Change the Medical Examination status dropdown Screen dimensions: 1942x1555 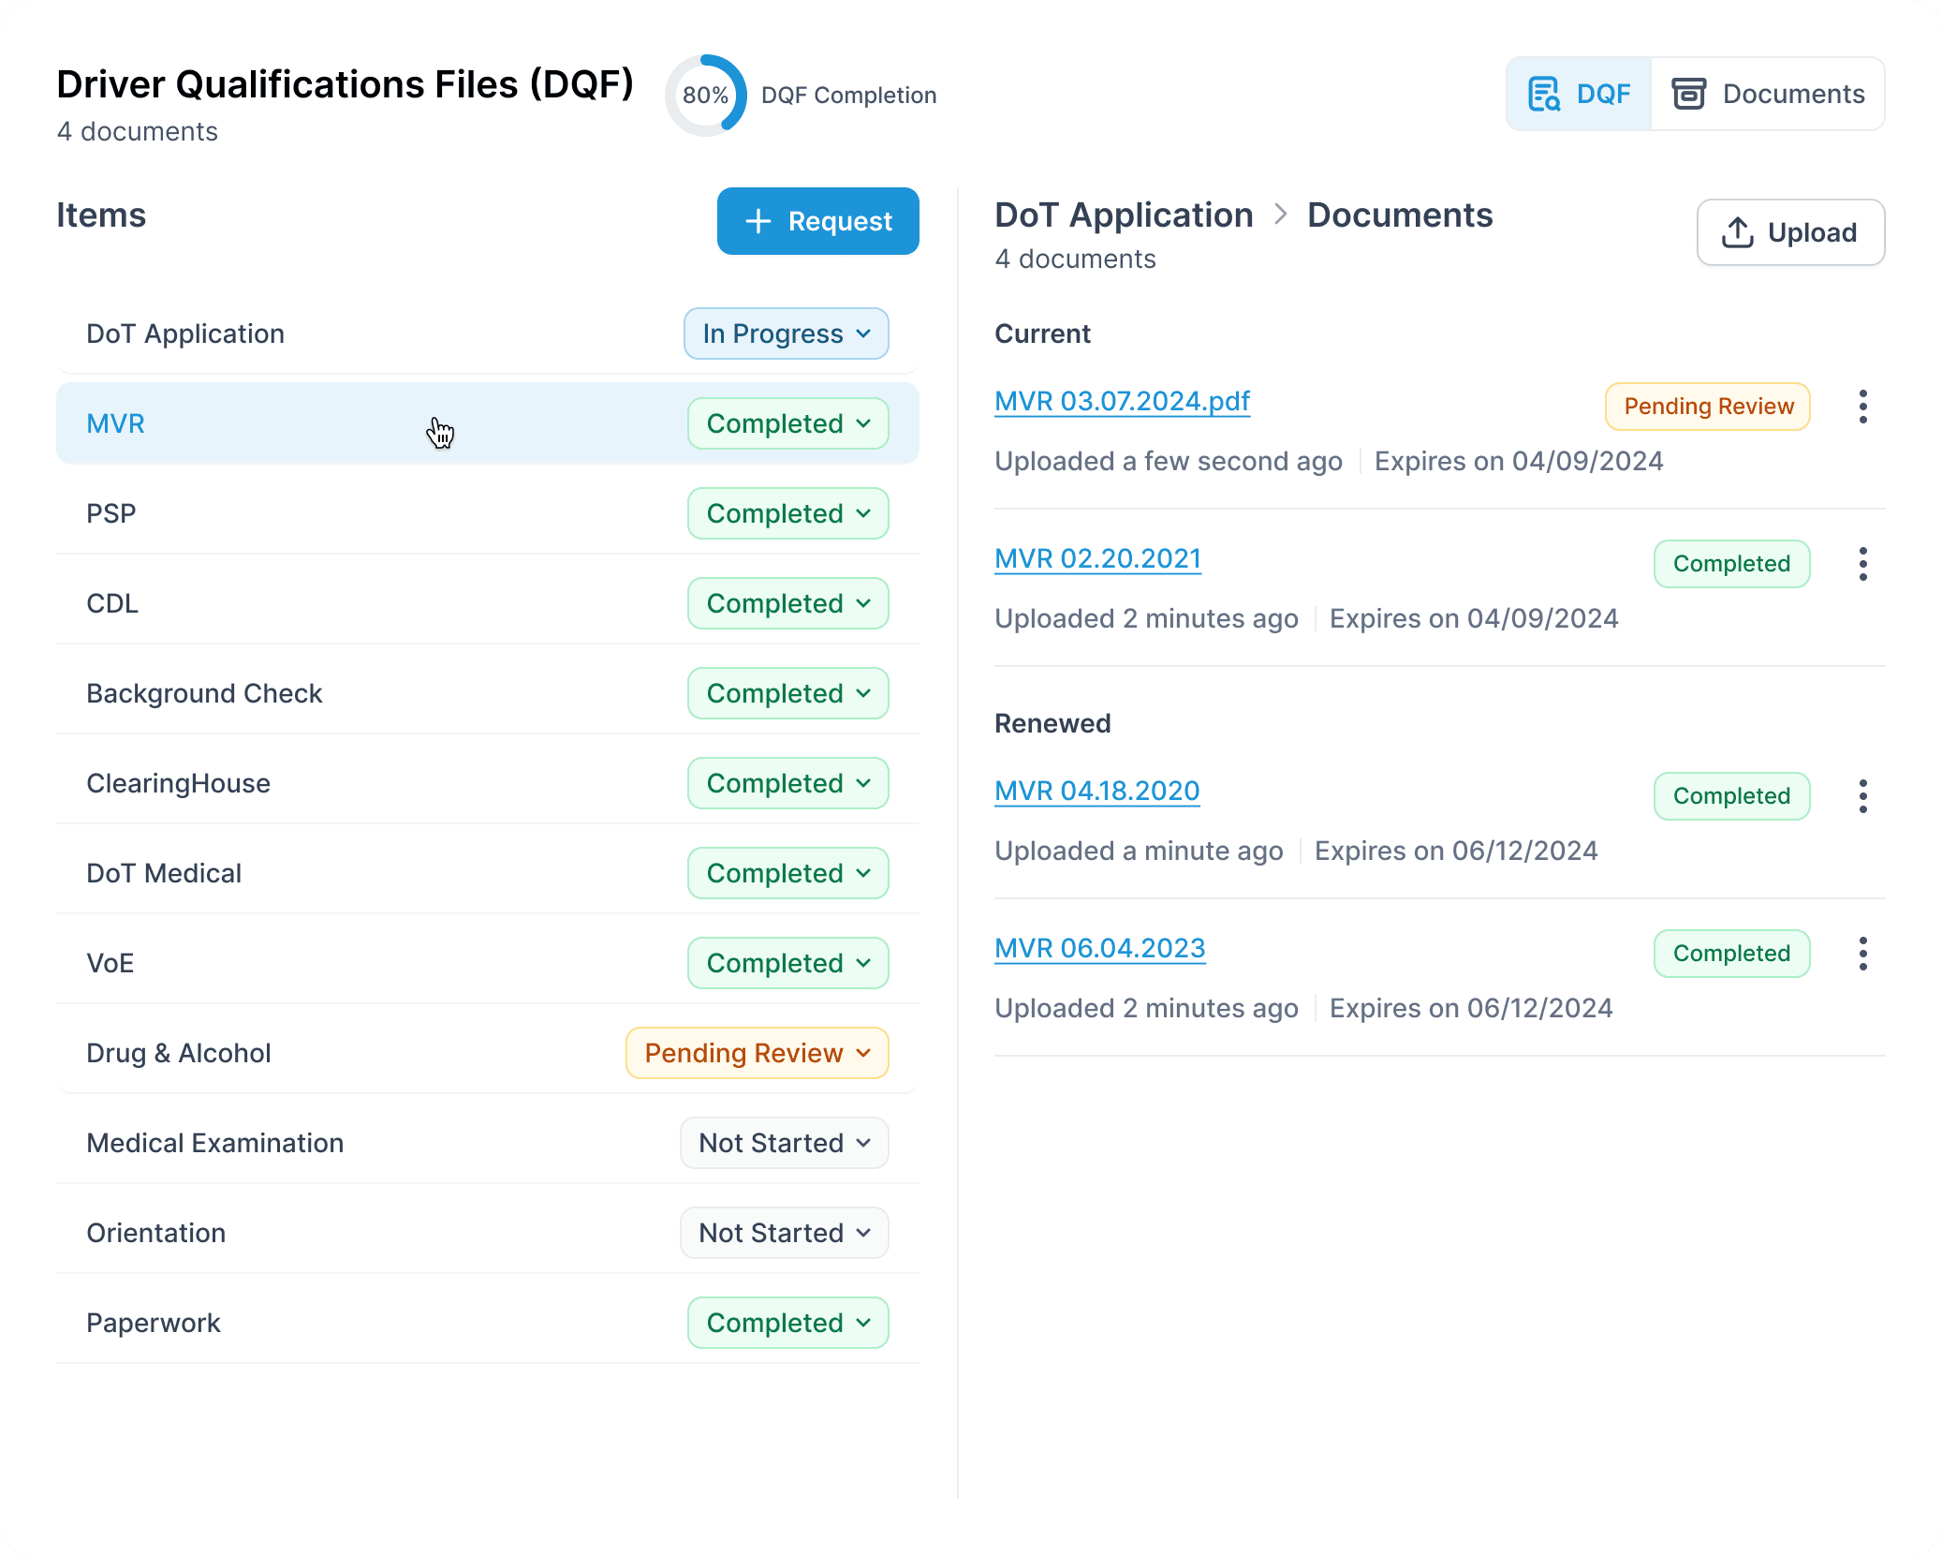784,1143
